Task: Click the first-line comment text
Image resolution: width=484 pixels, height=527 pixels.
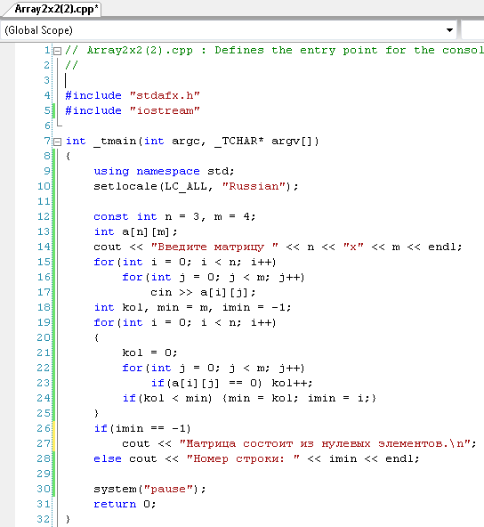Action: 274,51
